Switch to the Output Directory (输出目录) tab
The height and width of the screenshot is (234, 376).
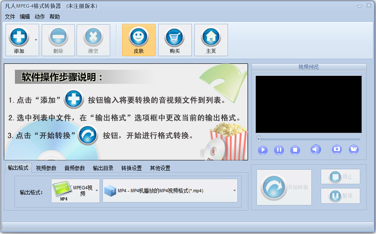103,168
